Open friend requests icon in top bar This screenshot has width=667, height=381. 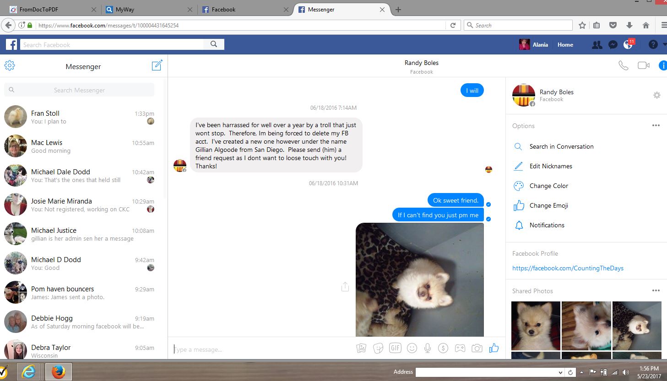[x=597, y=45]
